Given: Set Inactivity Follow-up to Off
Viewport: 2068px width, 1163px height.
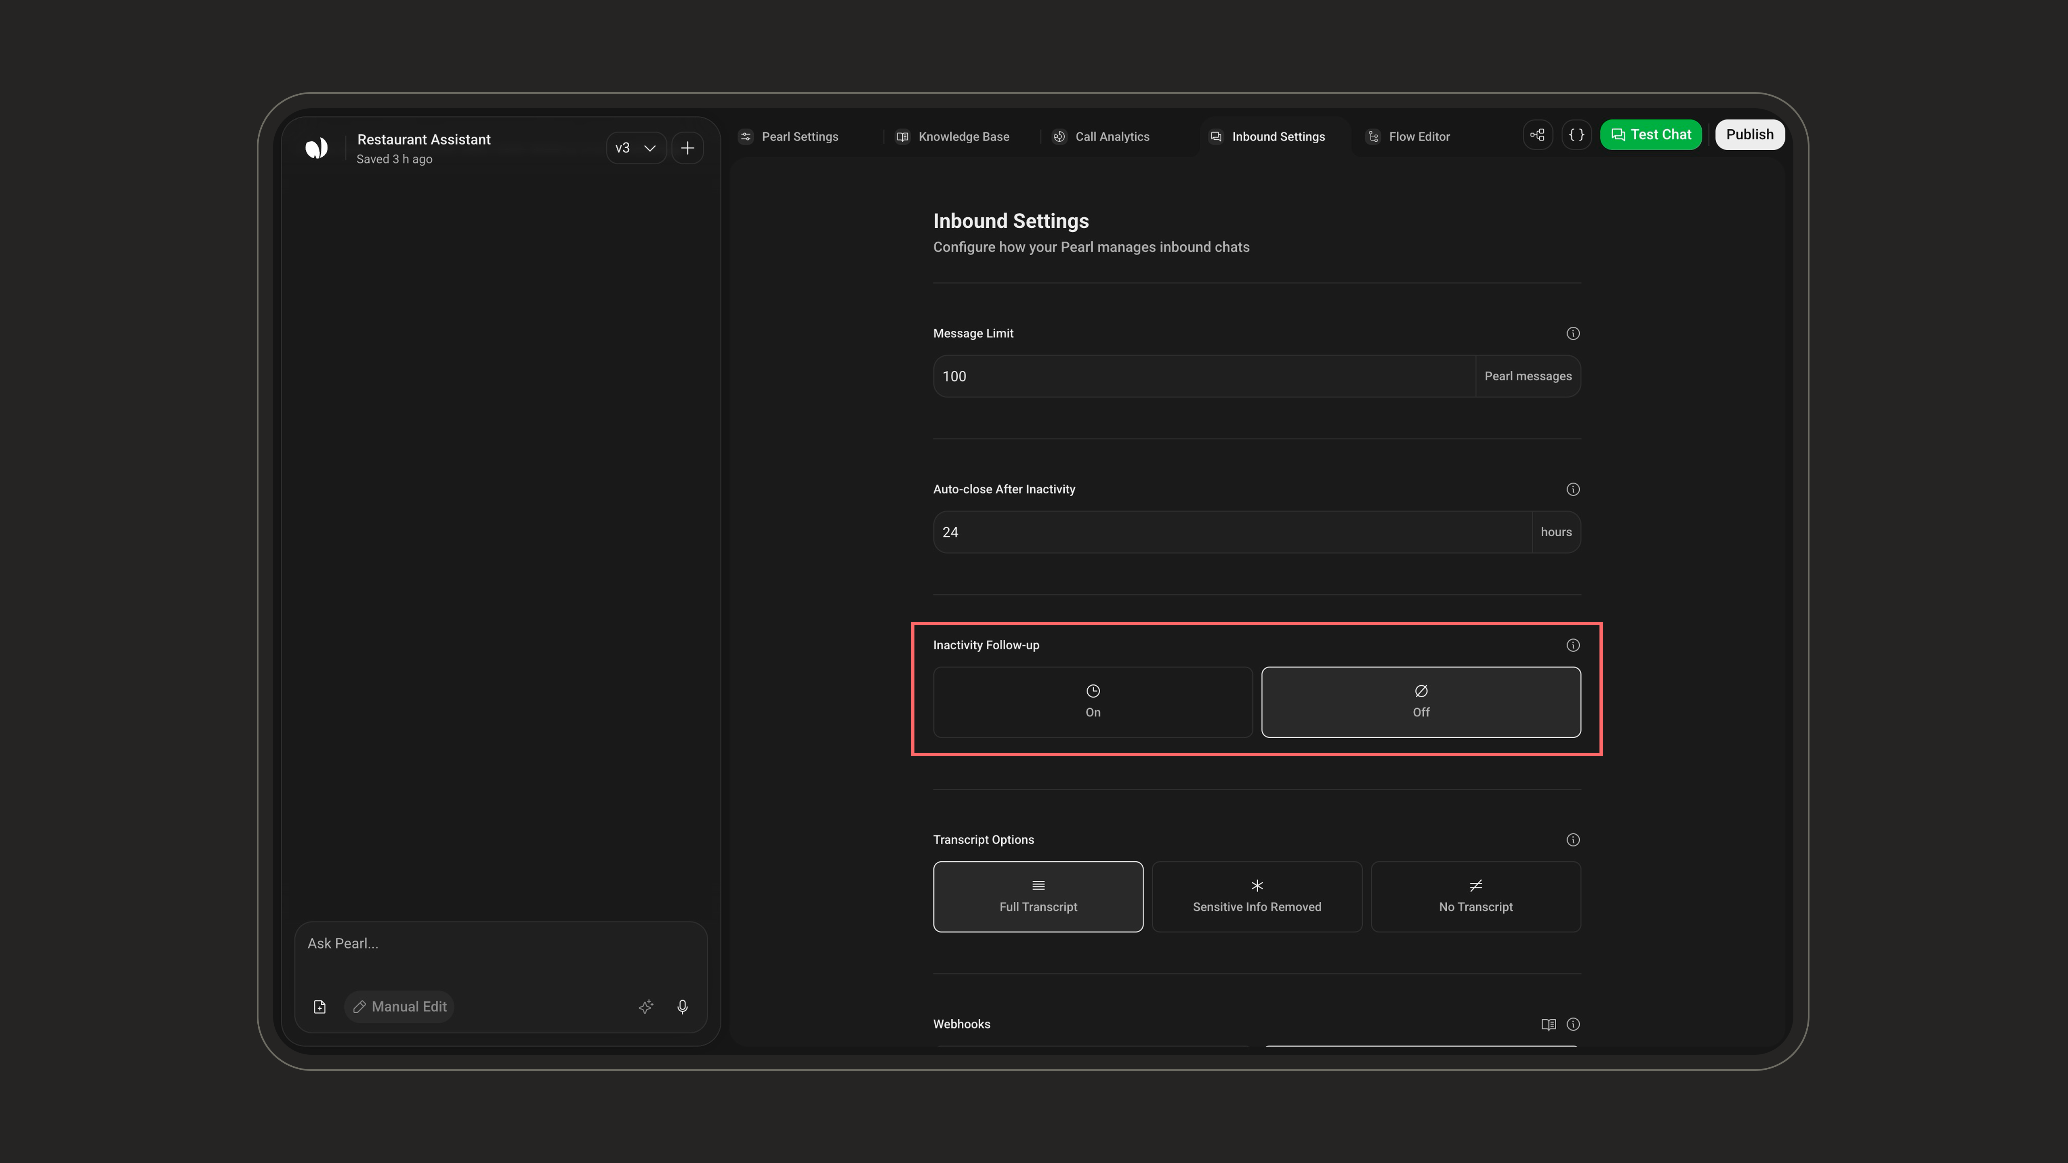Looking at the screenshot, I should coord(1421,702).
